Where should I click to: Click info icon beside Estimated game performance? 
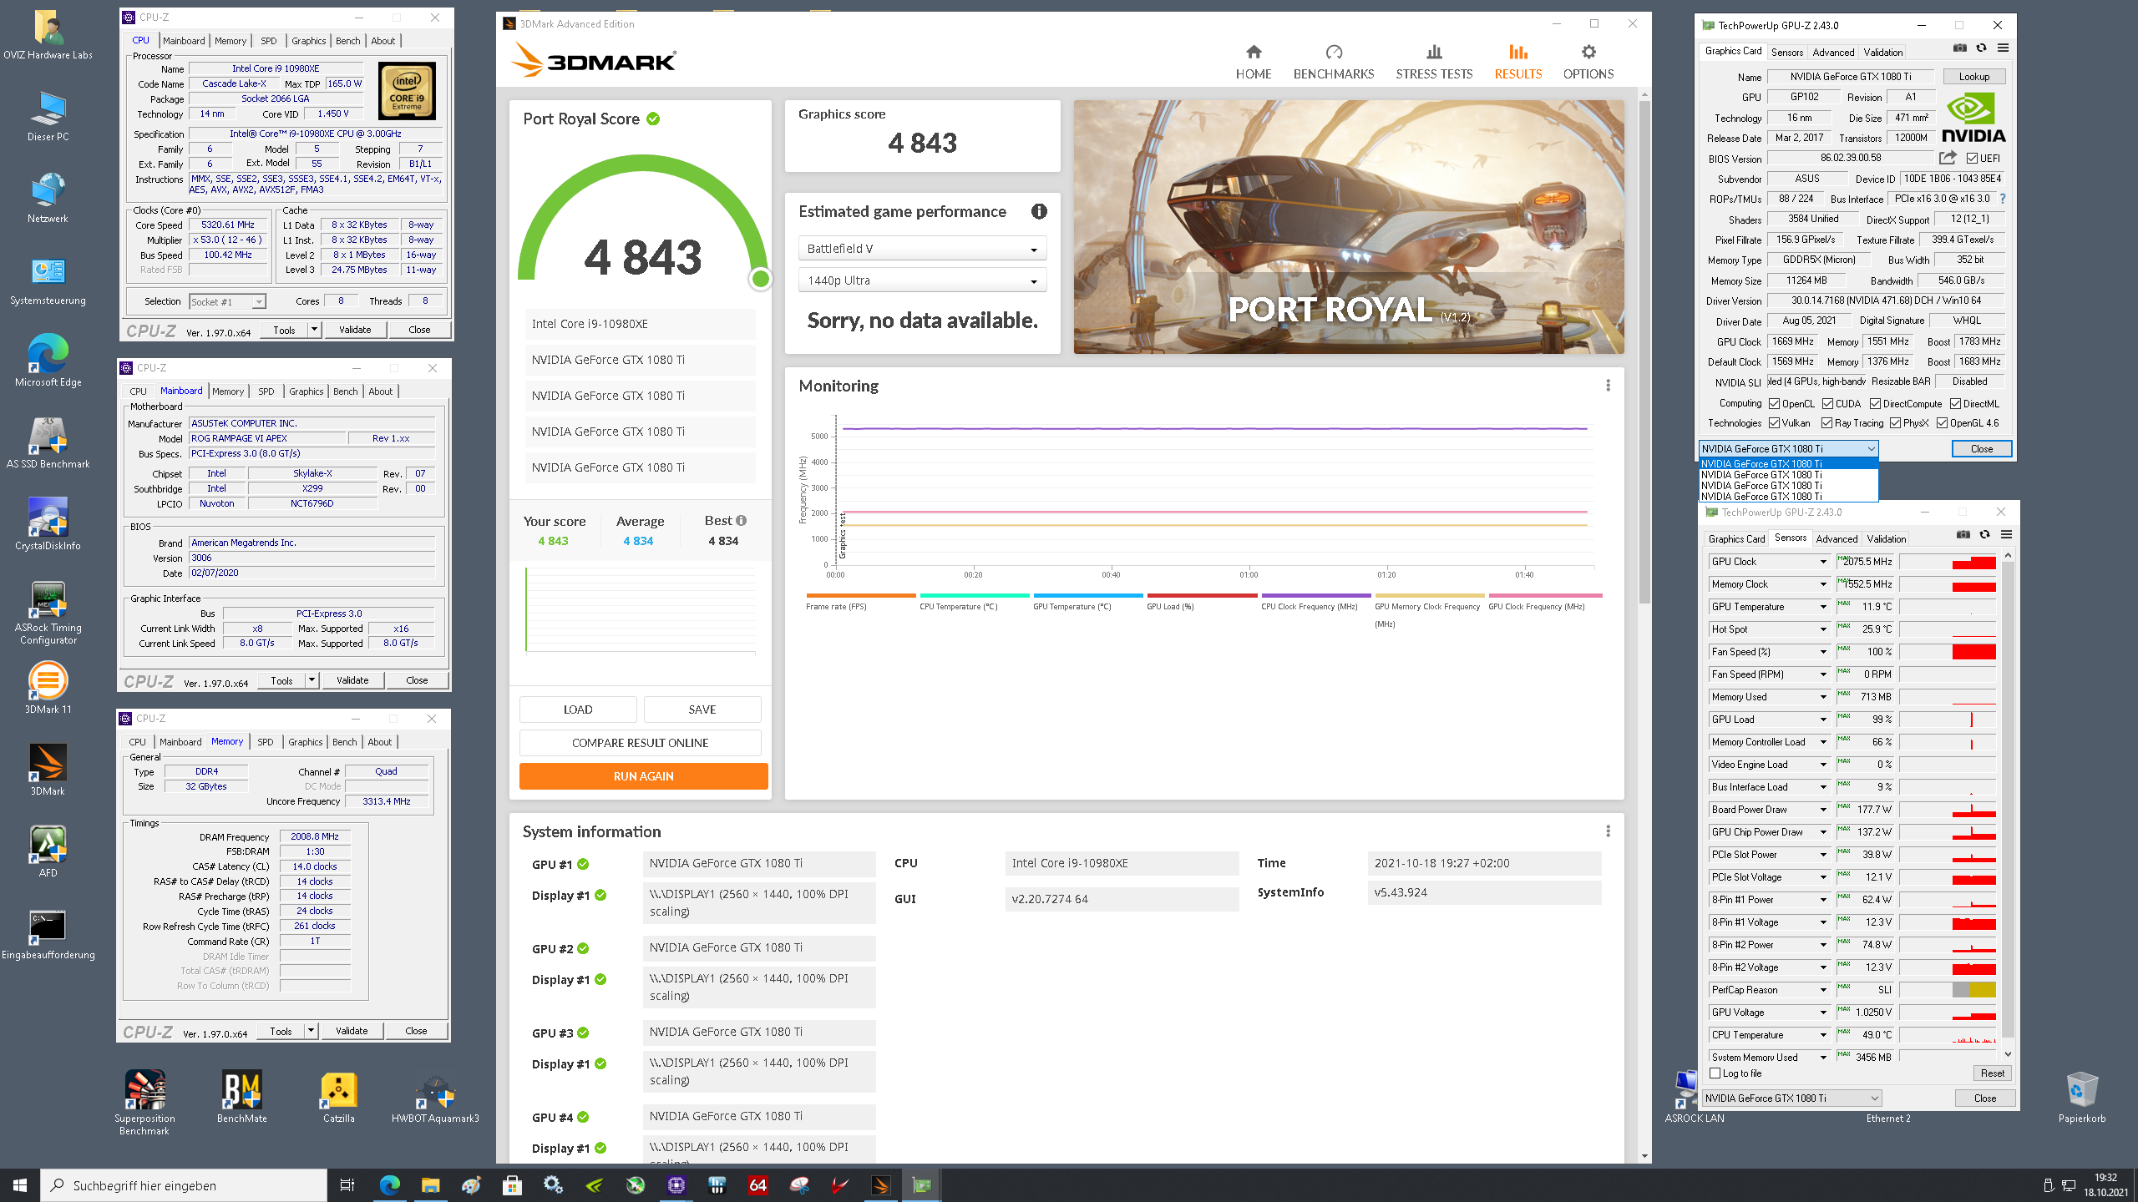[x=1039, y=211]
